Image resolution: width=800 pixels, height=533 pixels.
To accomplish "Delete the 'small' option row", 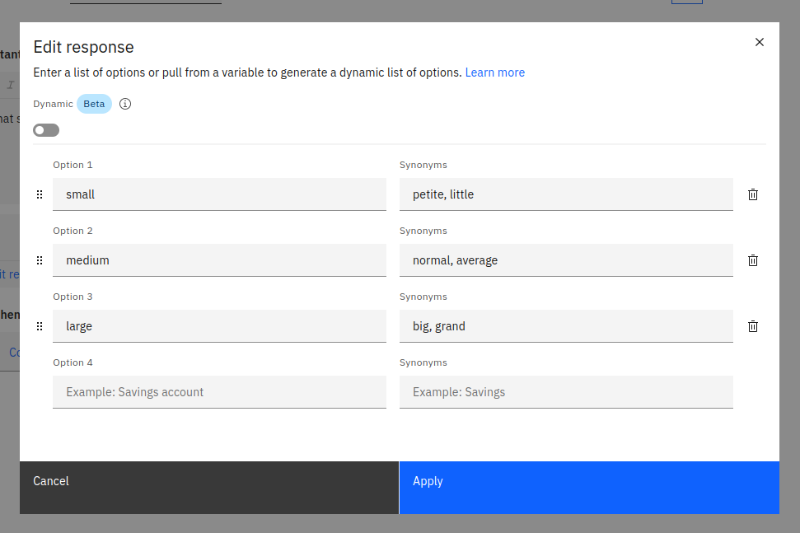I will pos(752,194).
